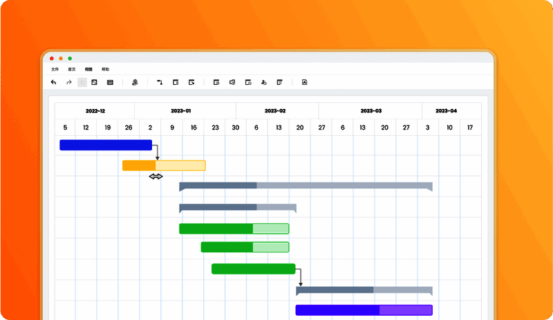553x320 pixels.
Task: Click the orange task bar's progress section
Action: 139,166
